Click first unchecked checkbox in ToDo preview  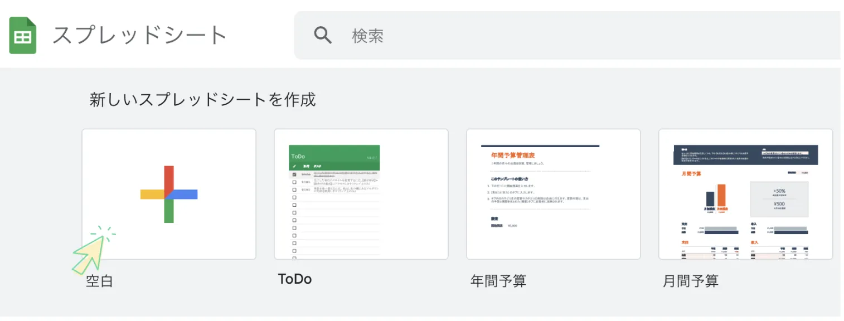click(x=294, y=182)
